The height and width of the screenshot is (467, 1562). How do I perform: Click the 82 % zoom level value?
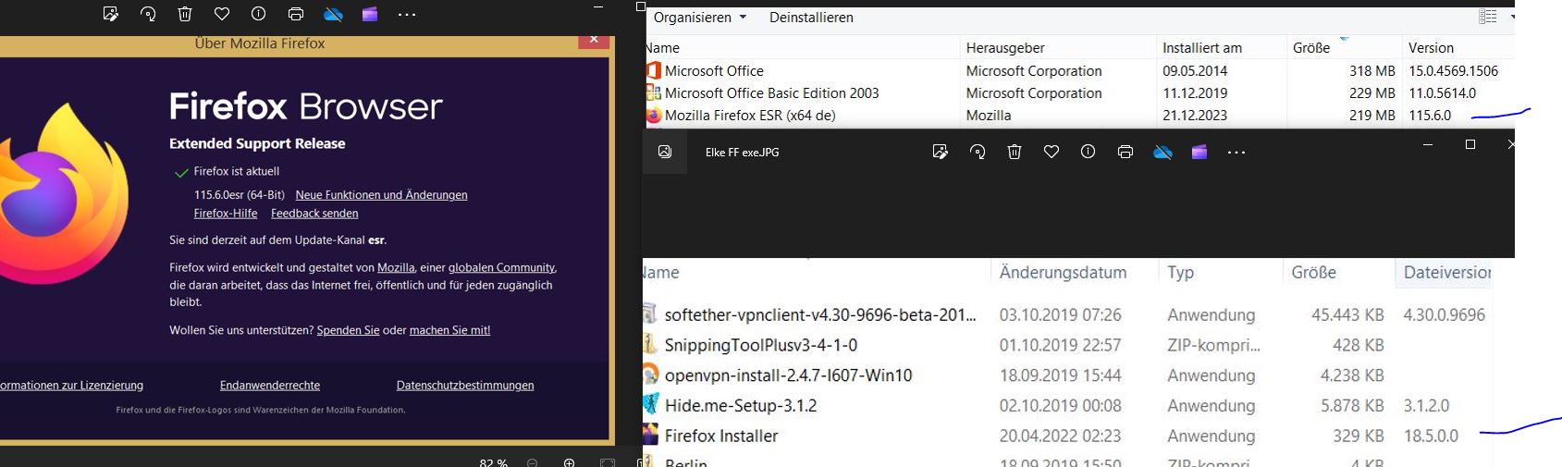[494, 462]
